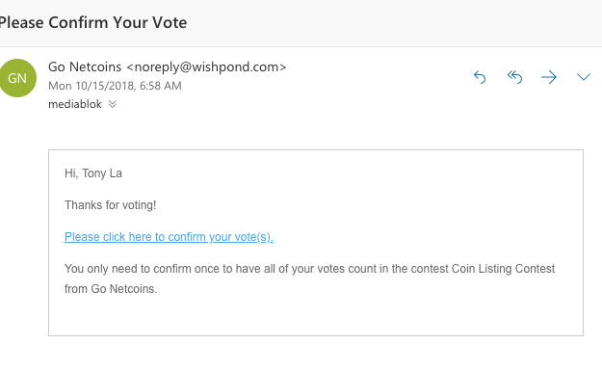Click the "Coin Listing Contest" phrase

(503, 269)
